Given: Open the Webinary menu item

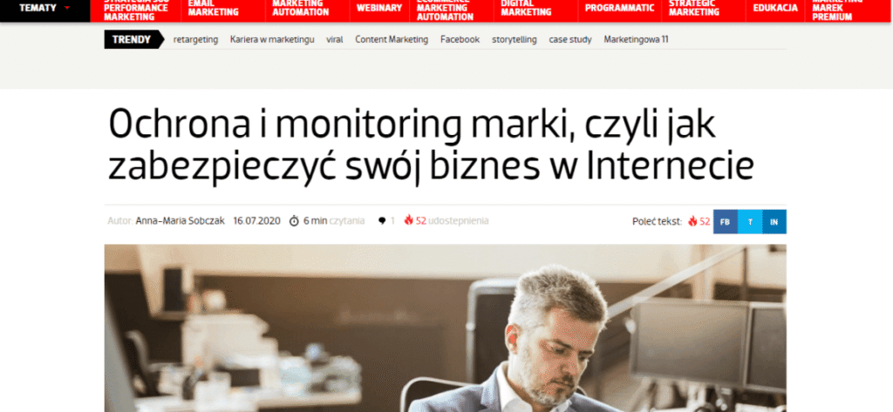Looking at the screenshot, I should tap(378, 8).
